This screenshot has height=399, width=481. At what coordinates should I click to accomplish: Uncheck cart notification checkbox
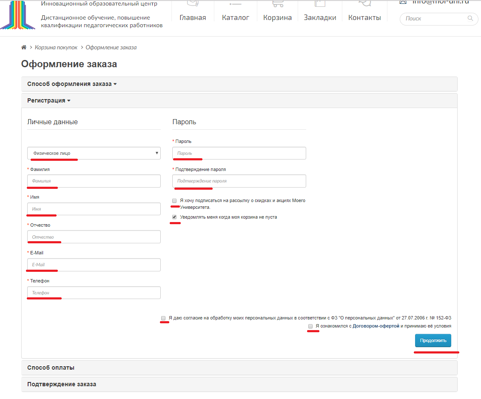pos(174,217)
